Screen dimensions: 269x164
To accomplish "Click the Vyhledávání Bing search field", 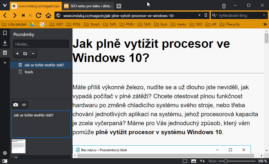I will [x=239, y=16].
